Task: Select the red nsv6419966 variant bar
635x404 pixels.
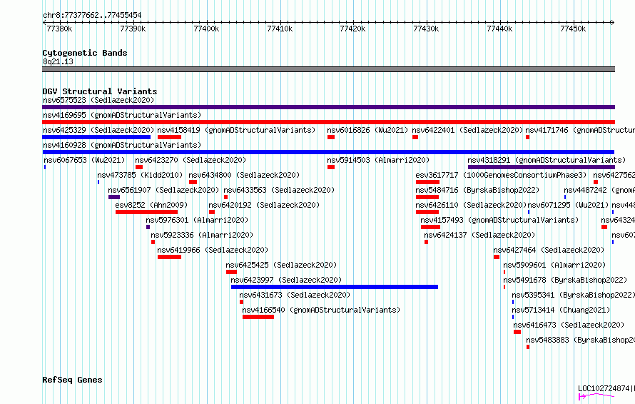Action: pyautogui.click(x=169, y=257)
